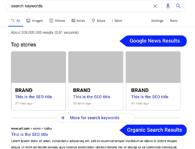
Task: Open SEO title link in 27 mins ago card
Action: tap(34, 97)
